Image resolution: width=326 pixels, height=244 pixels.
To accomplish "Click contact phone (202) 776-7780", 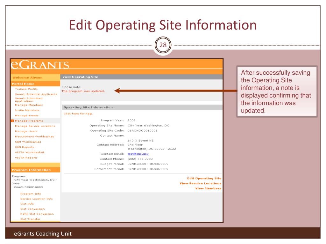I will [x=140, y=159].
